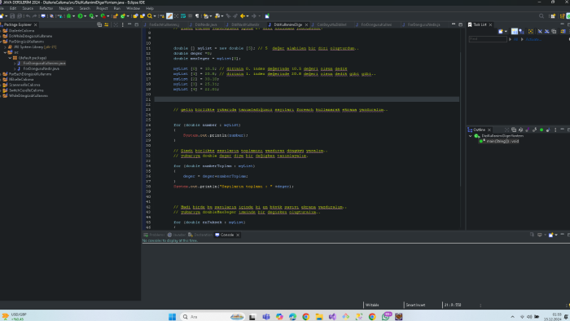
Task: Toggle the Mark Occurrences highlighter icon
Action: click(169, 16)
